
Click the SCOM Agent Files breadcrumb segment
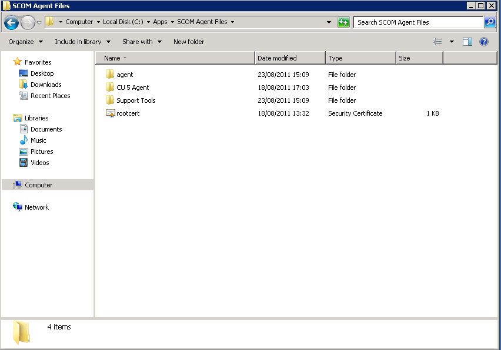pos(202,22)
